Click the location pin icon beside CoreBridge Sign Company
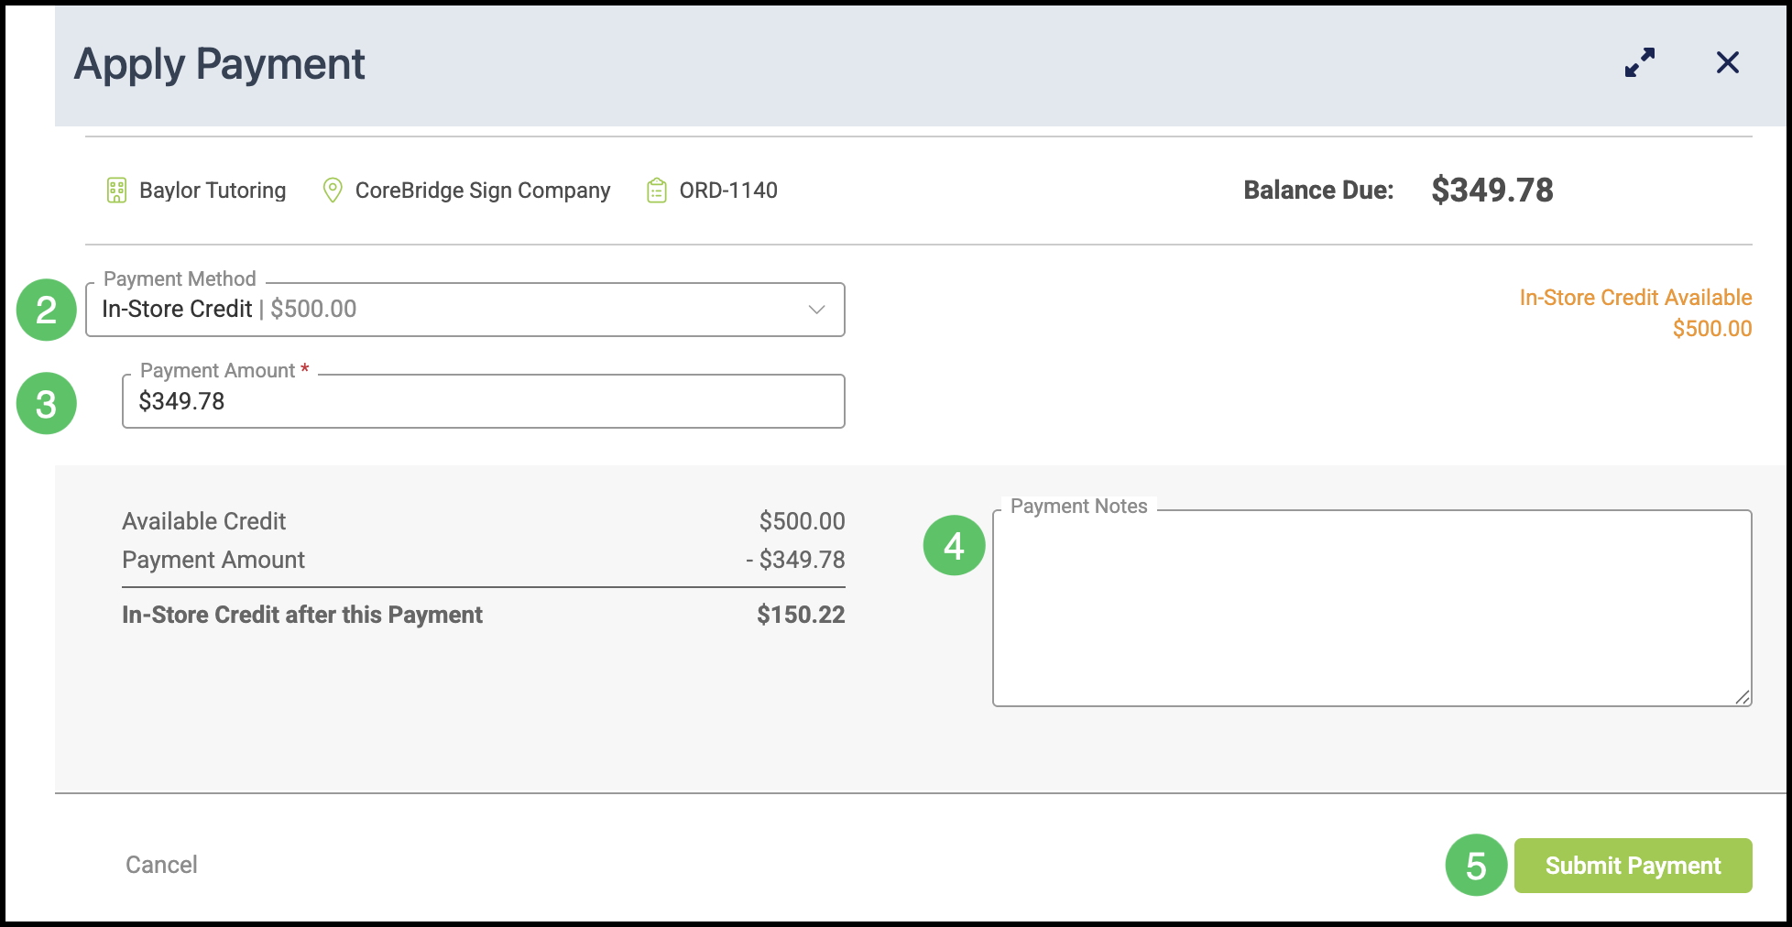Image resolution: width=1792 pixels, height=927 pixels. coord(333,191)
